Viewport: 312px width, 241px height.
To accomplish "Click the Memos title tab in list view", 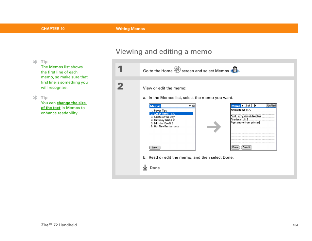I will (155, 106).
